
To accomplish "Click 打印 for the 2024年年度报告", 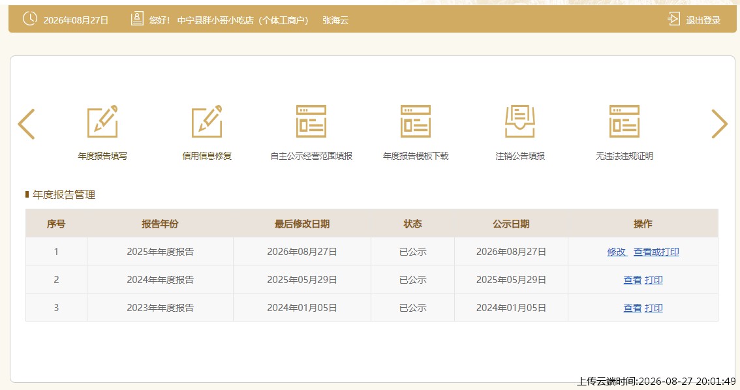I will [x=654, y=280].
